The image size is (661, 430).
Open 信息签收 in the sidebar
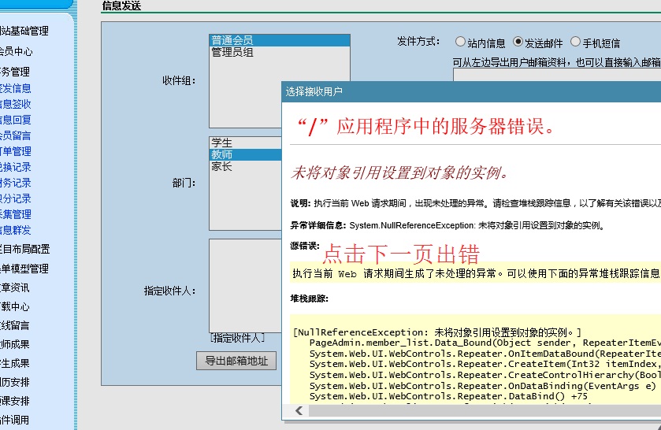point(16,104)
